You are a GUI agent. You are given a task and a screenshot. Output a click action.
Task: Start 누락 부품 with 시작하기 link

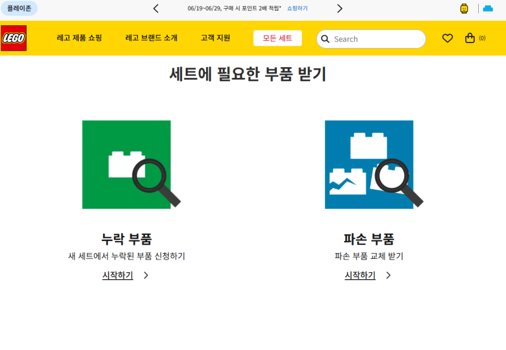118,275
